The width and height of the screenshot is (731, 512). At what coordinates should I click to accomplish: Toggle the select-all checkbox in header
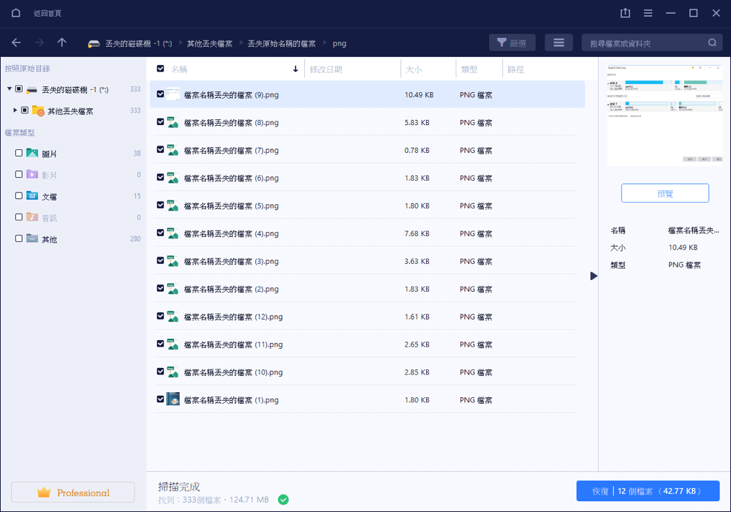[x=160, y=69]
